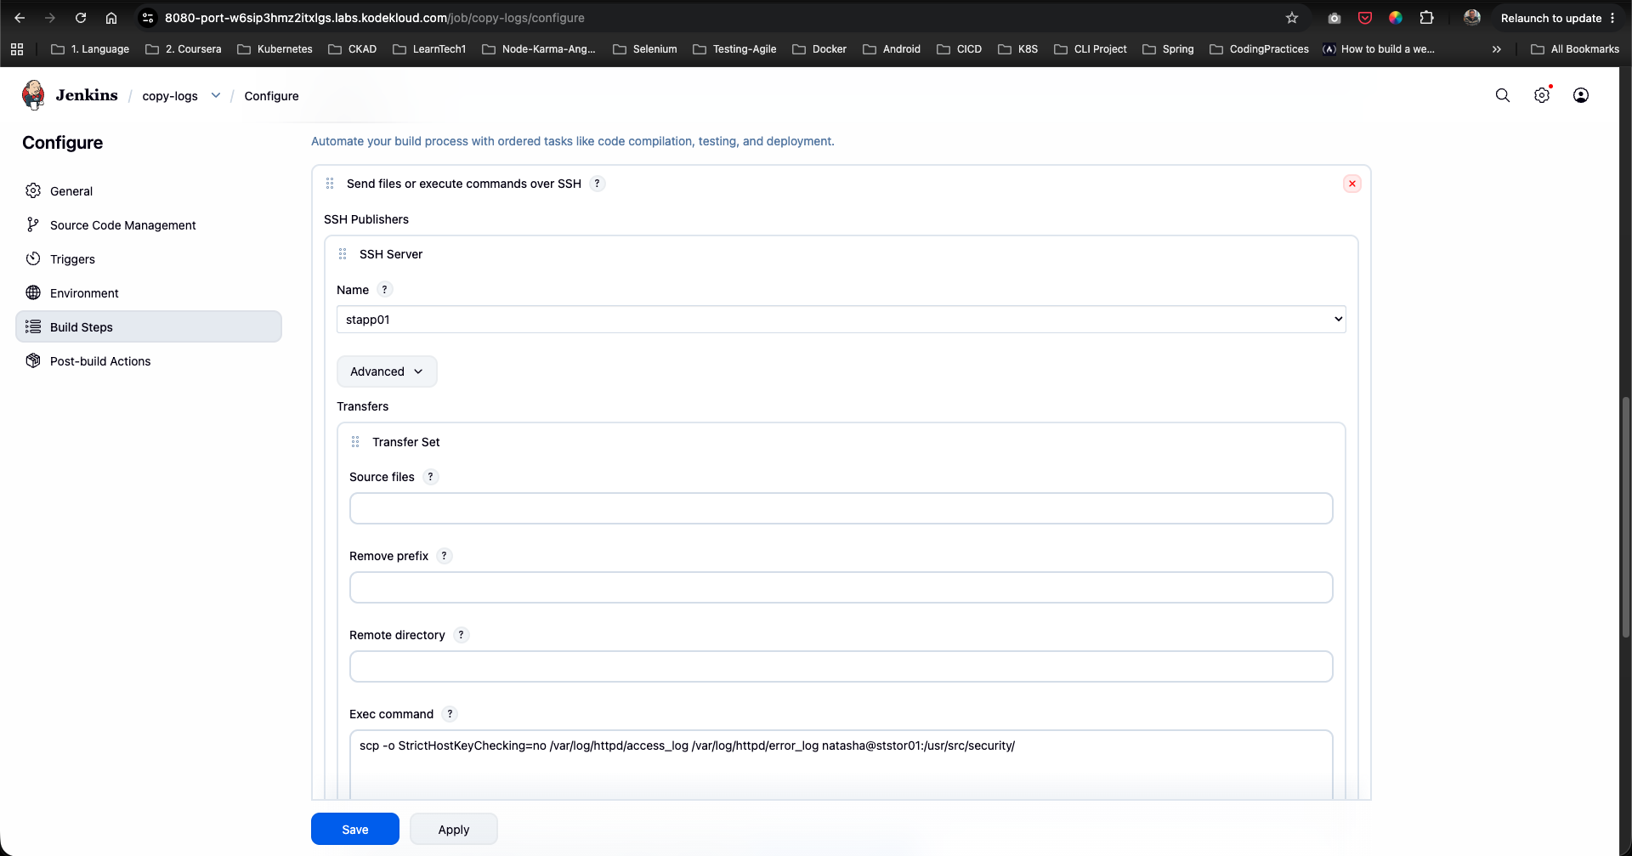
Task: Click the camera extension icon
Action: pyautogui.click(x=1334, y=18)
